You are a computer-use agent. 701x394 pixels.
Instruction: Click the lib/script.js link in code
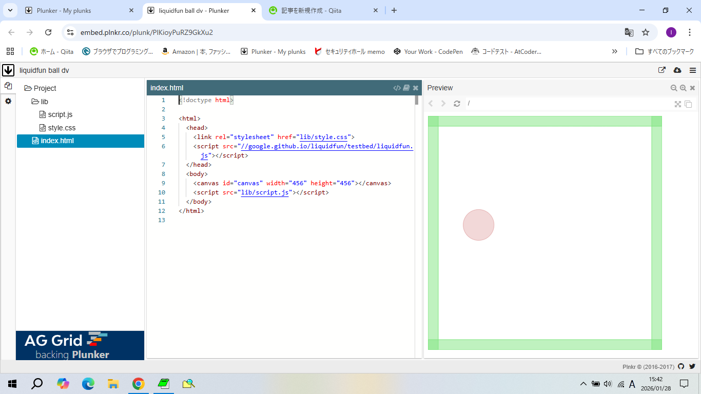click(265, 192)
